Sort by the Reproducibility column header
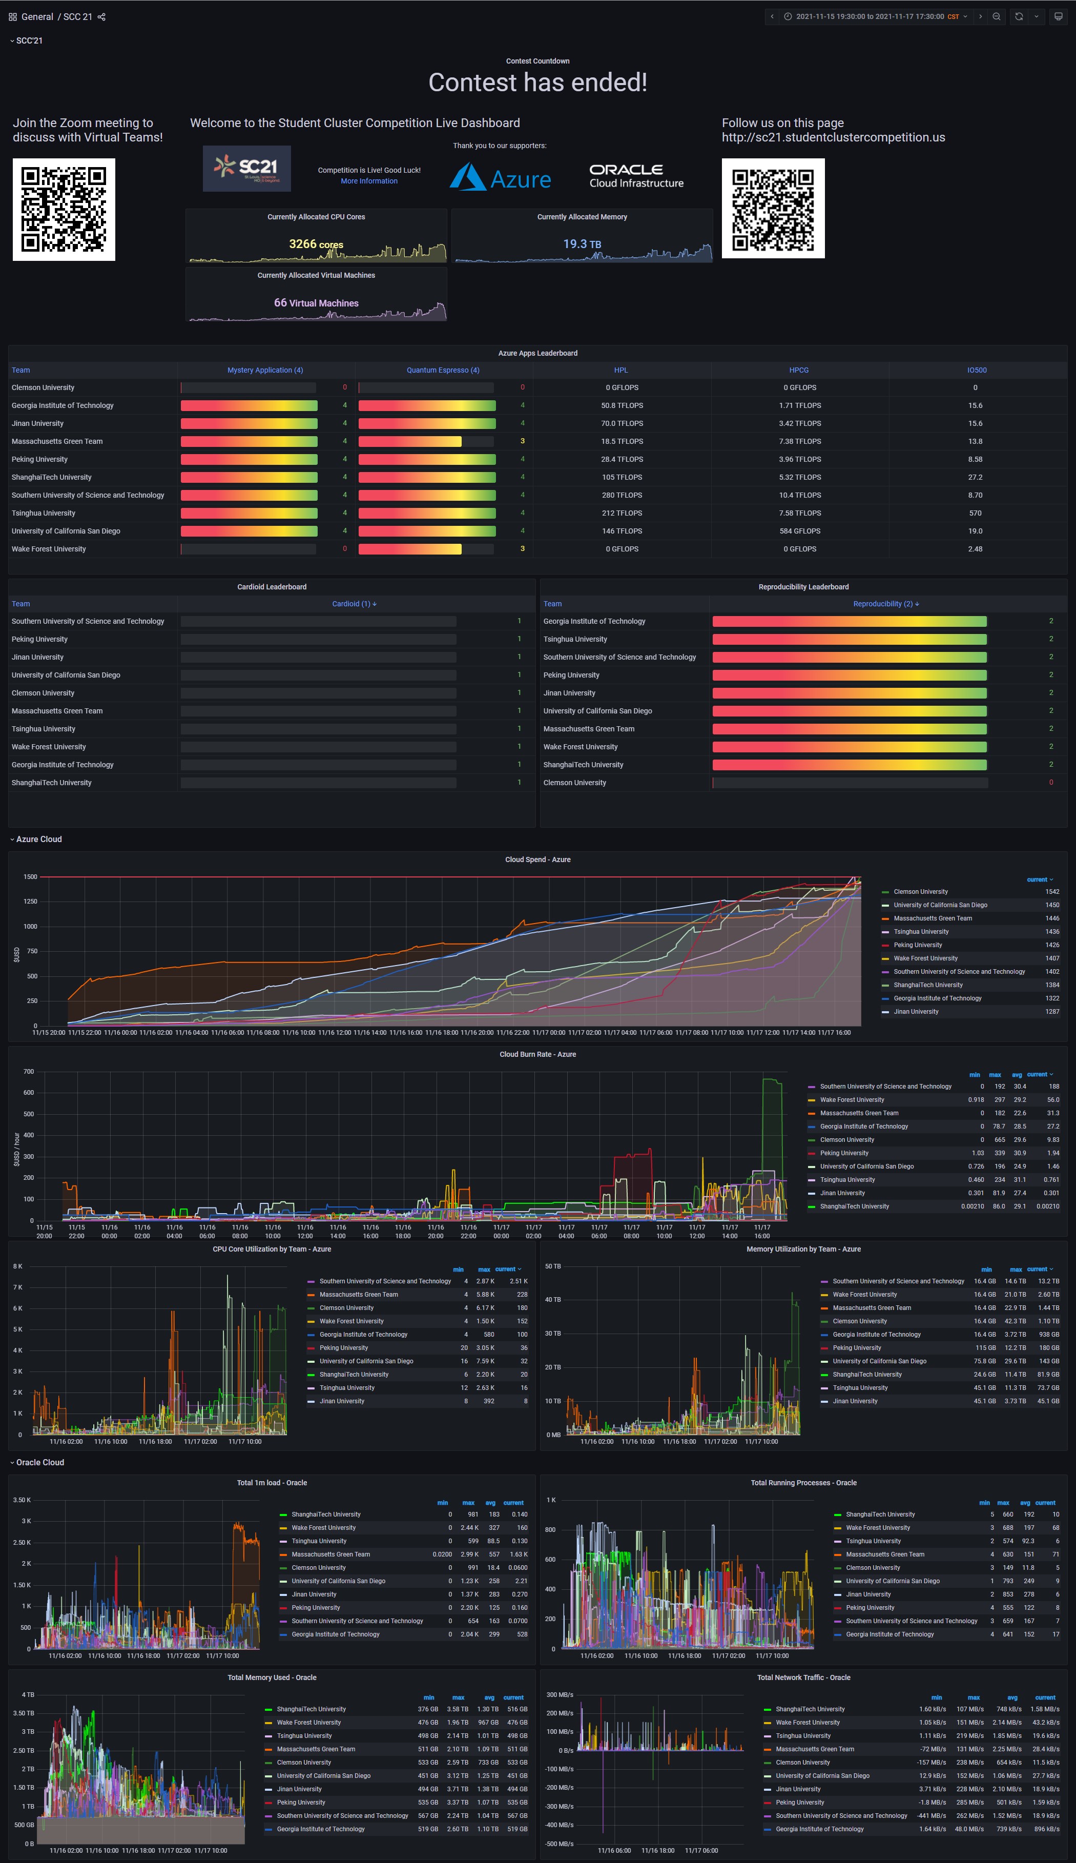Screen dimensions: 1076x1863 [x=886, y=604]
